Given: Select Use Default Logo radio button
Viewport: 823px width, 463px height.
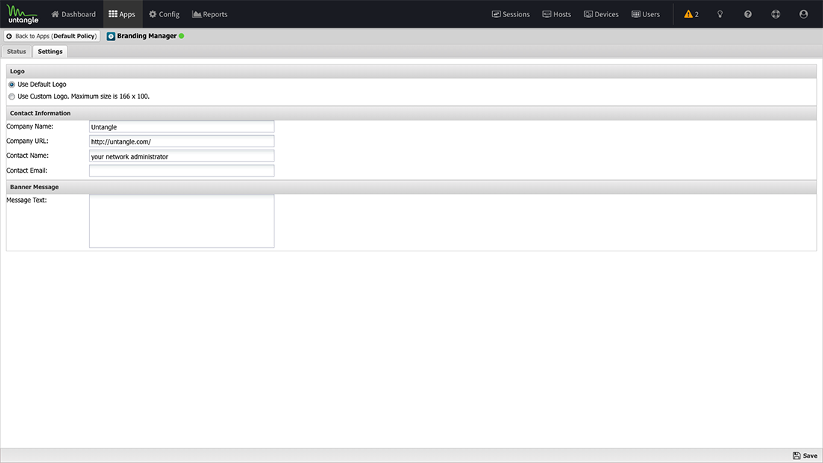Looking at the screenshot, I should [11, 85].
